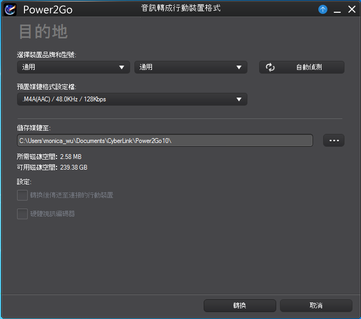The width and height of the screenshot is (361, 319).
Task: Click the 轉換 convert button
Action: 239,306
